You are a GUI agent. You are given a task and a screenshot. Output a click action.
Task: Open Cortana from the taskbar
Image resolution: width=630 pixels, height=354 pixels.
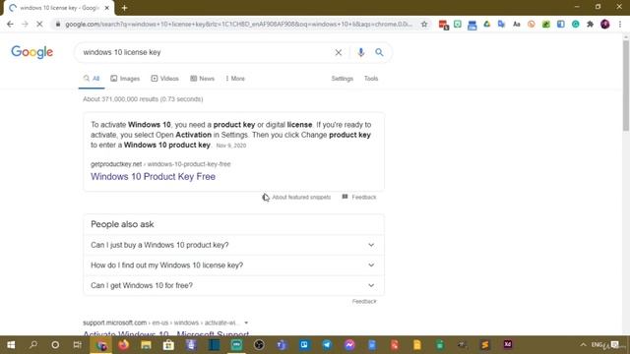(55, 345)
